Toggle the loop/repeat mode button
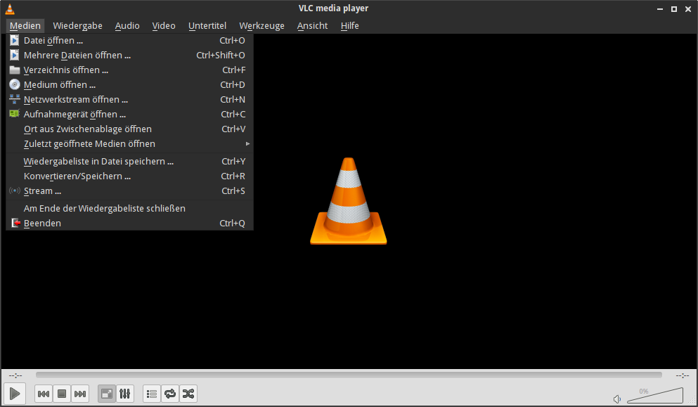The image size is (698, 407). click(170, 394)
